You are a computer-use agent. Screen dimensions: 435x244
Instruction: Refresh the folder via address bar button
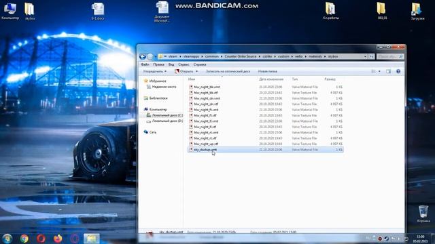[x=371, y=56]
